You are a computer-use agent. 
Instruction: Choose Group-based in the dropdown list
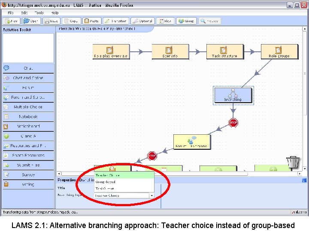pos(124,182)
